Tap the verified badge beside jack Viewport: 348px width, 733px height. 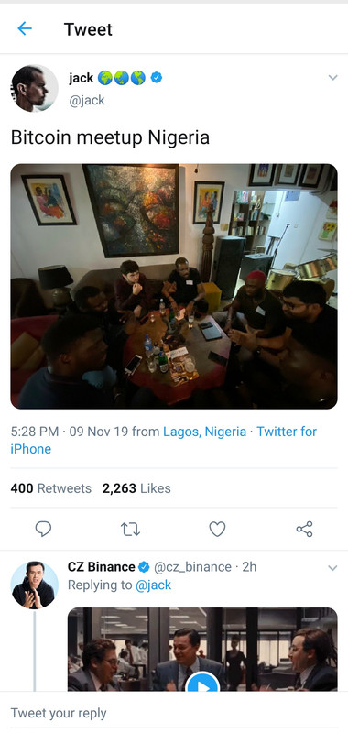157,78
